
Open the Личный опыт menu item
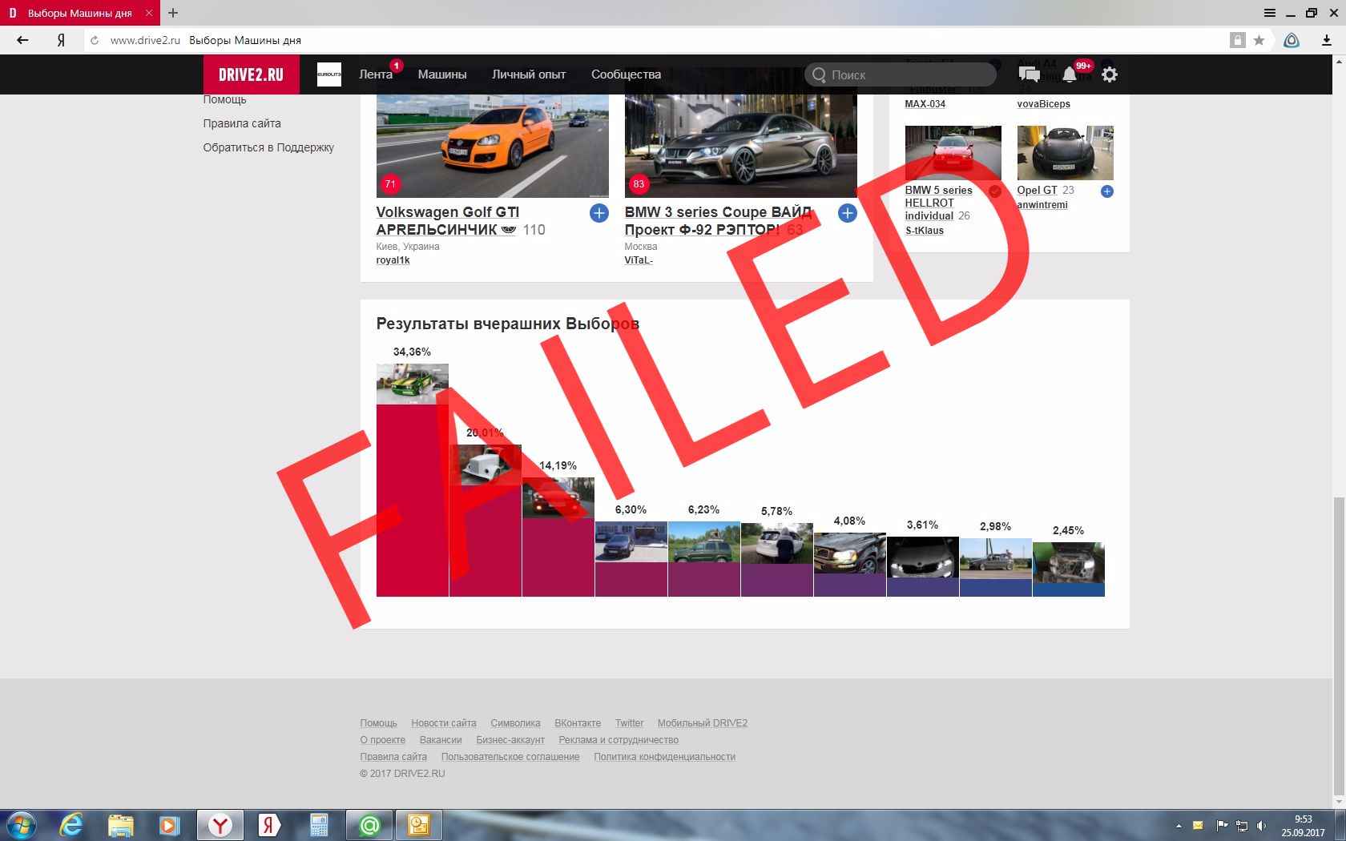(529, 74)
